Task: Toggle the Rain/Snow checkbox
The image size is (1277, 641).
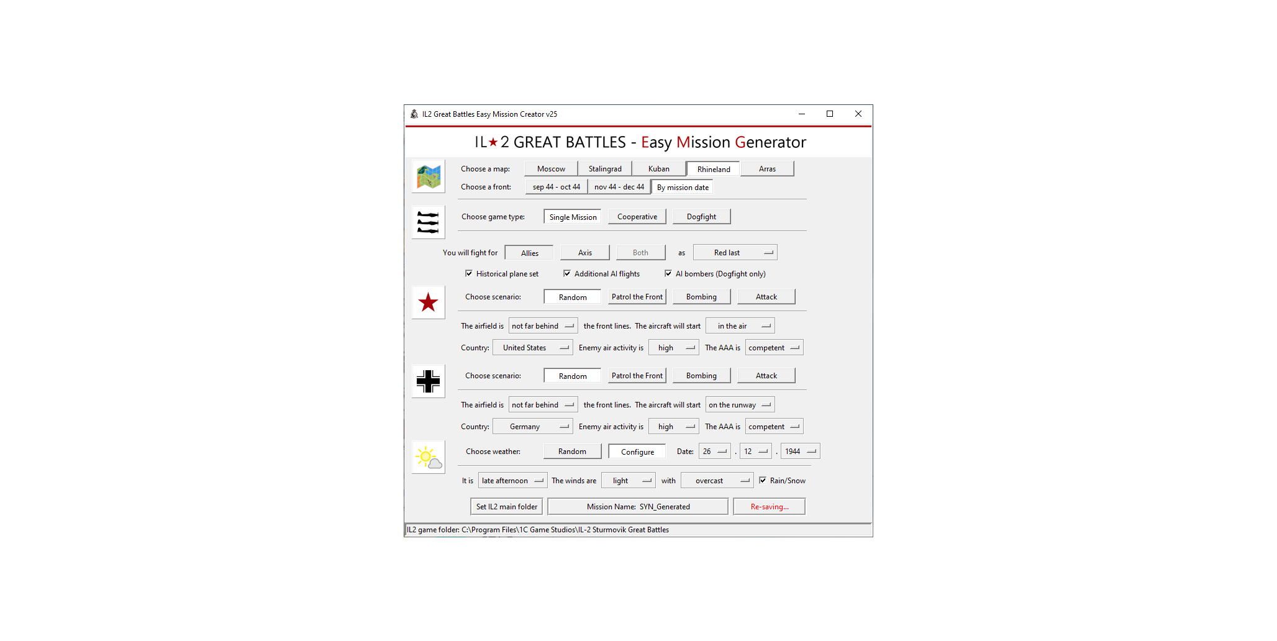Action: tap(763, 480)
